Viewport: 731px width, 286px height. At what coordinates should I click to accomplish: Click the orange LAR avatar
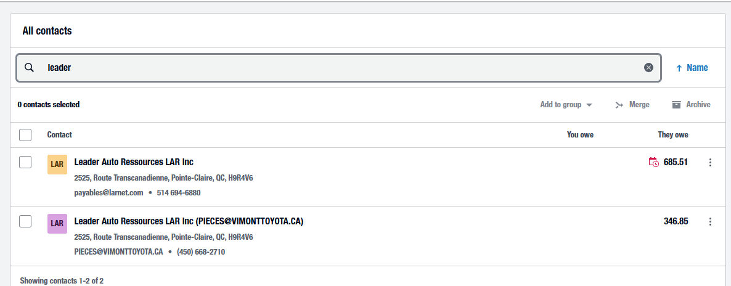[x=57, y=165]
